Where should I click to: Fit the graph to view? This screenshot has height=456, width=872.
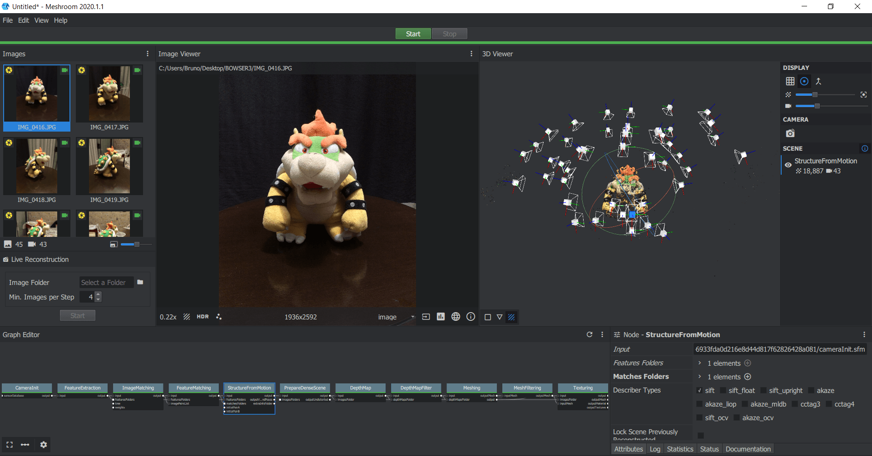click(10, 445)
